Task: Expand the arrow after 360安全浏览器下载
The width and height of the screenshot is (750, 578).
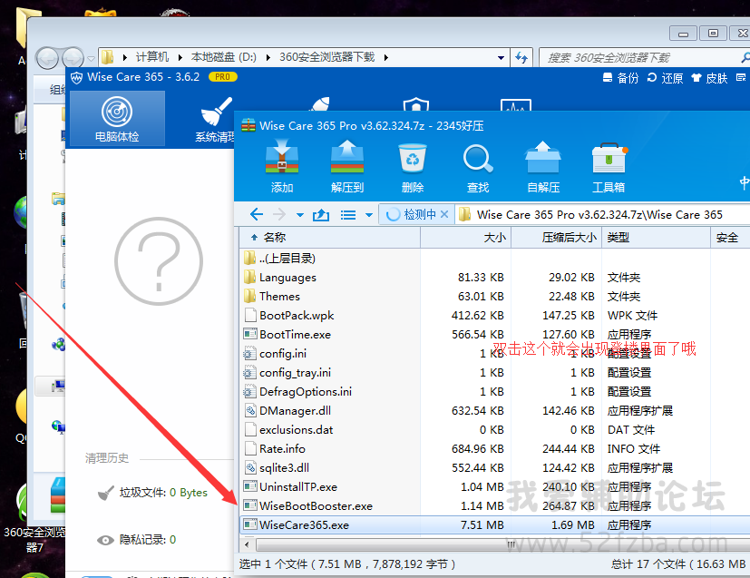Action: (385, 58)
